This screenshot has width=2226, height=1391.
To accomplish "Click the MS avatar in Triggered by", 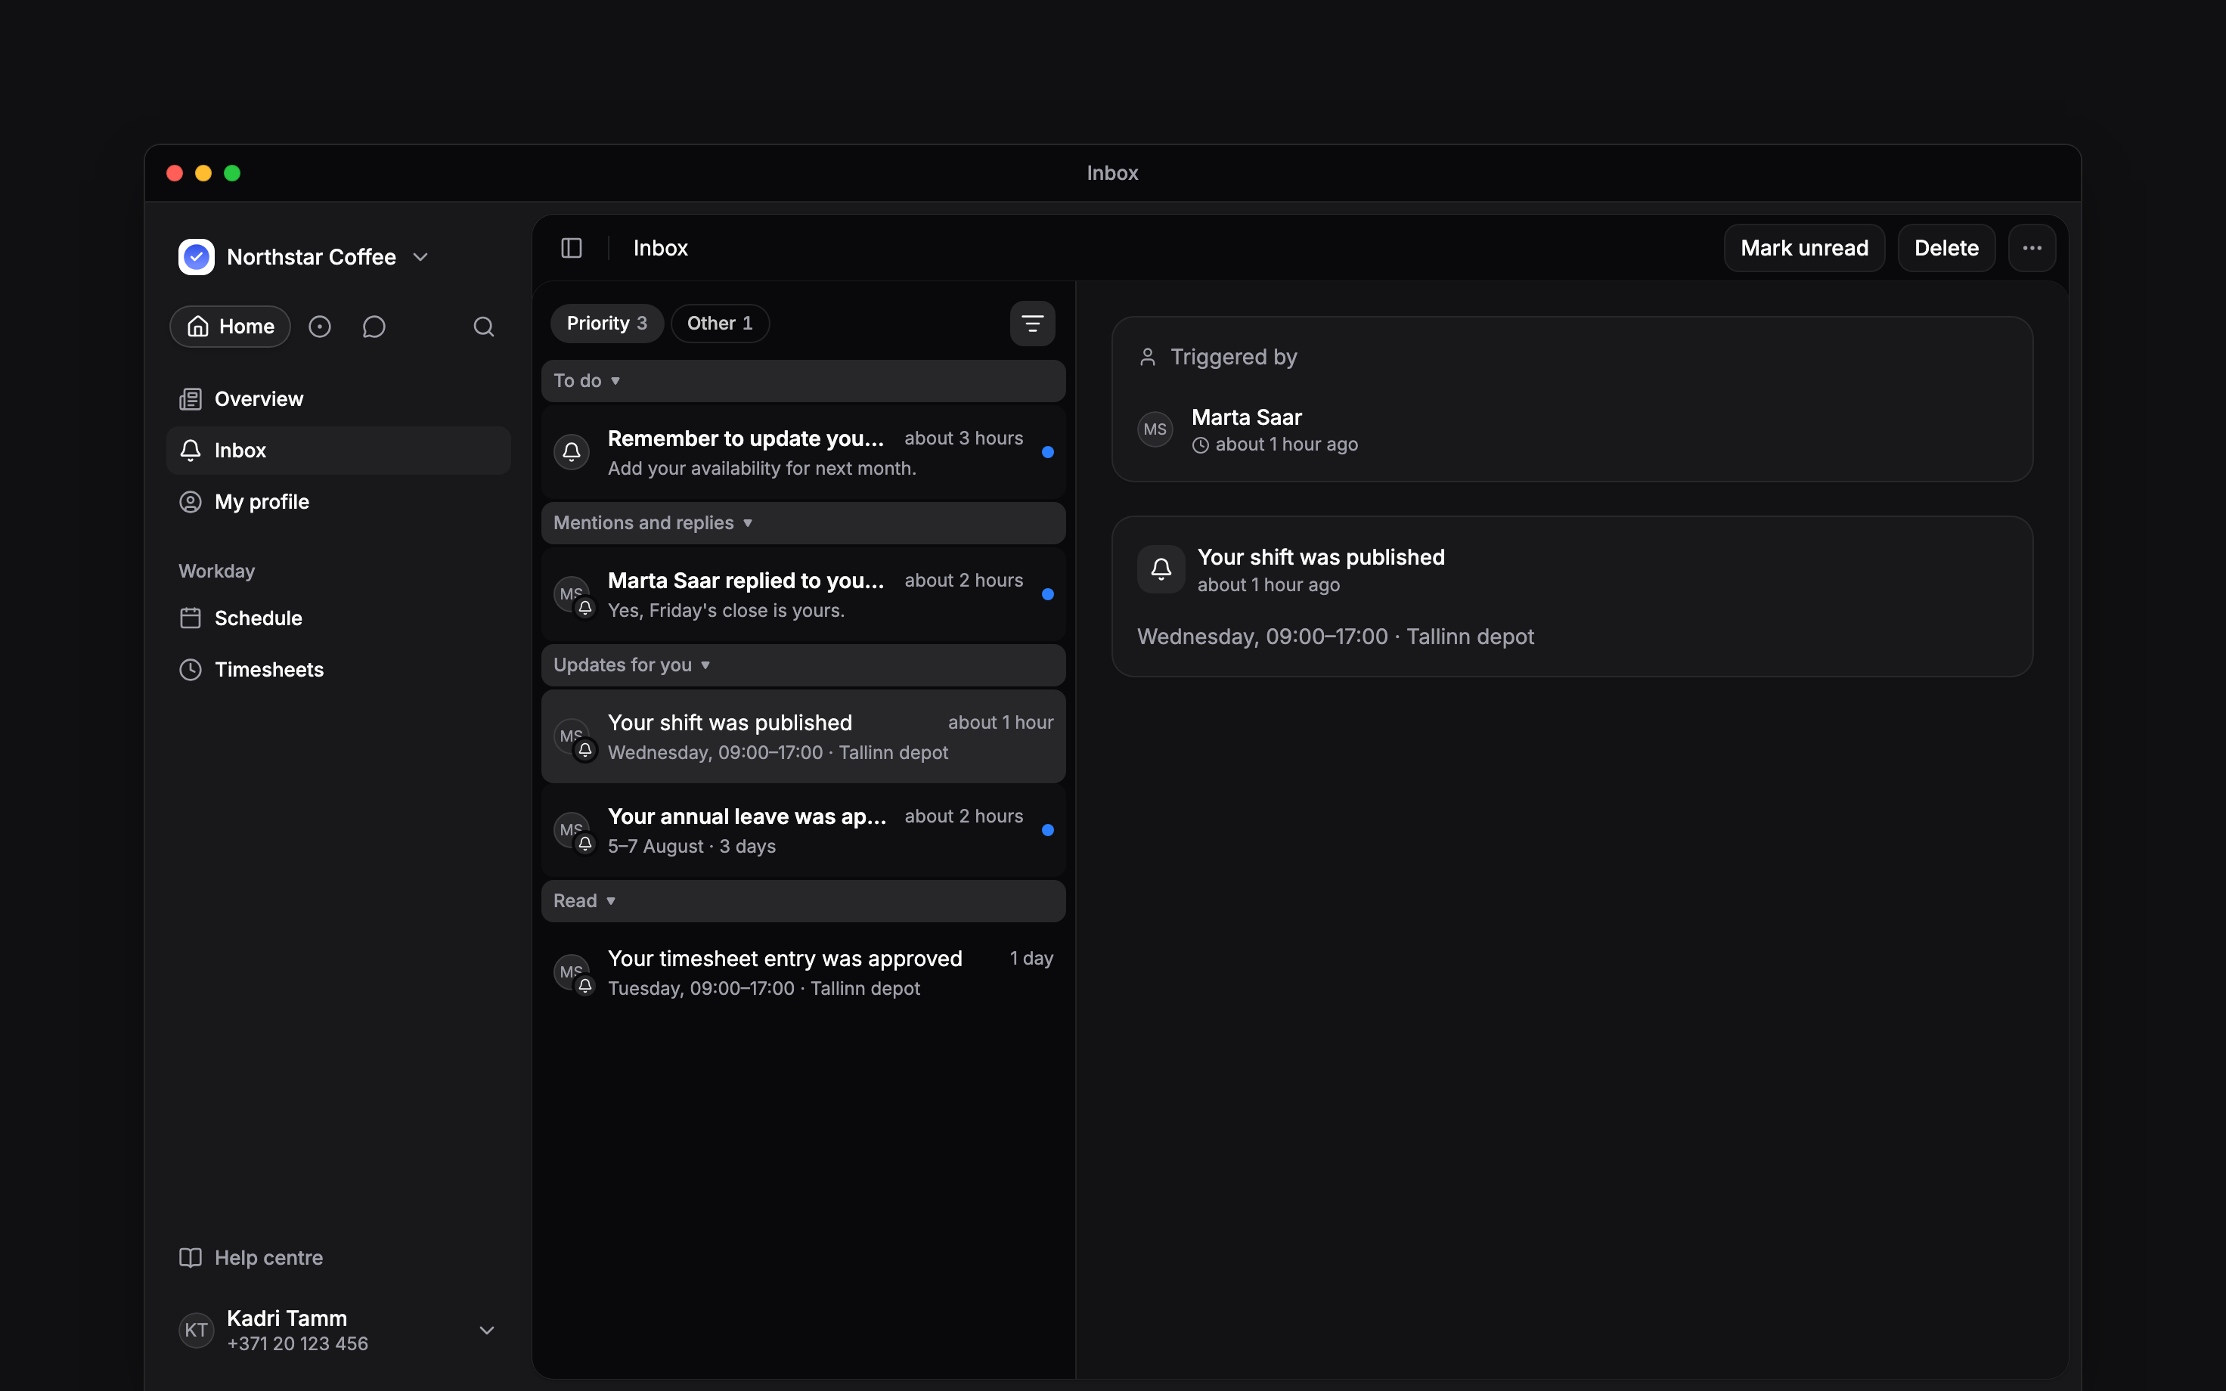I will tap(1155, 429).
